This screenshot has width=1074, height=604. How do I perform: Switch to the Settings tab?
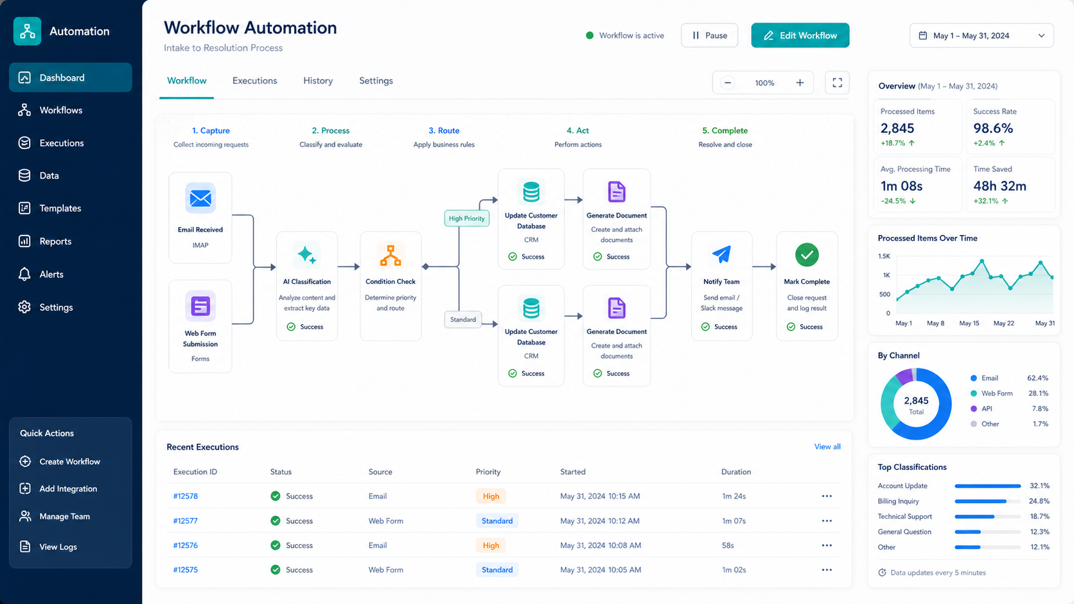[x=376, y=81]
